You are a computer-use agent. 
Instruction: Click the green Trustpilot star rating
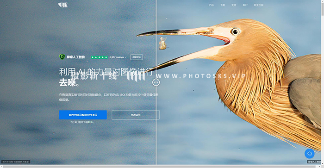(100, 57)
